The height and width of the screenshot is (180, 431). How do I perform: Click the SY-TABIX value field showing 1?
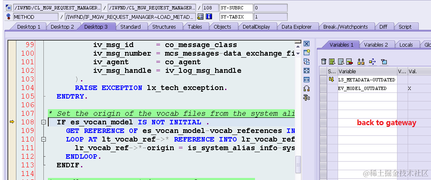tap(271, 17)
